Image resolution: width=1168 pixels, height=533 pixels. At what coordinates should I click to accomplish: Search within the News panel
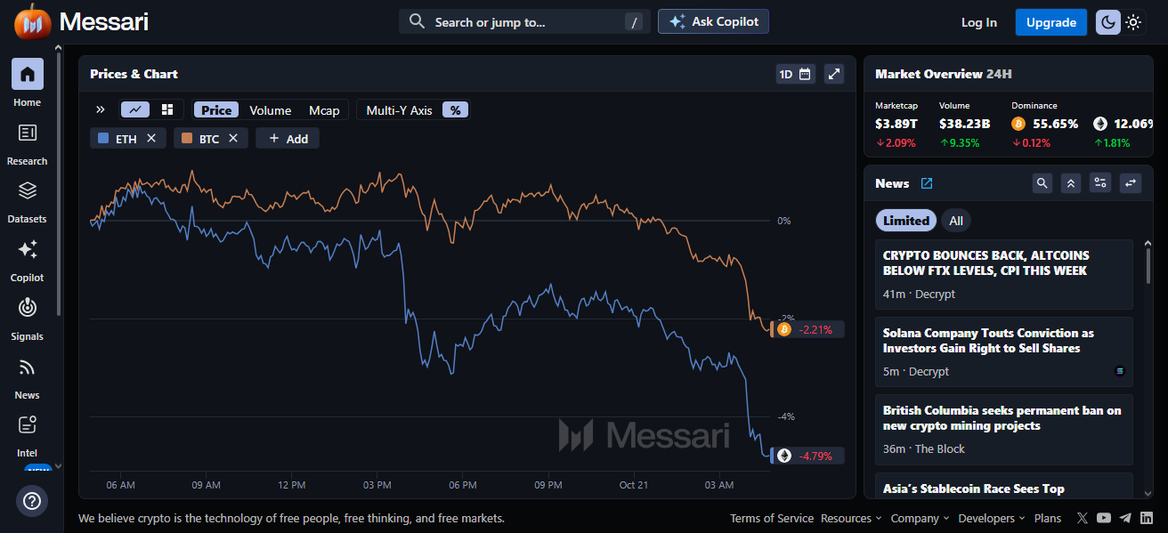click(x=1042, y=183)
